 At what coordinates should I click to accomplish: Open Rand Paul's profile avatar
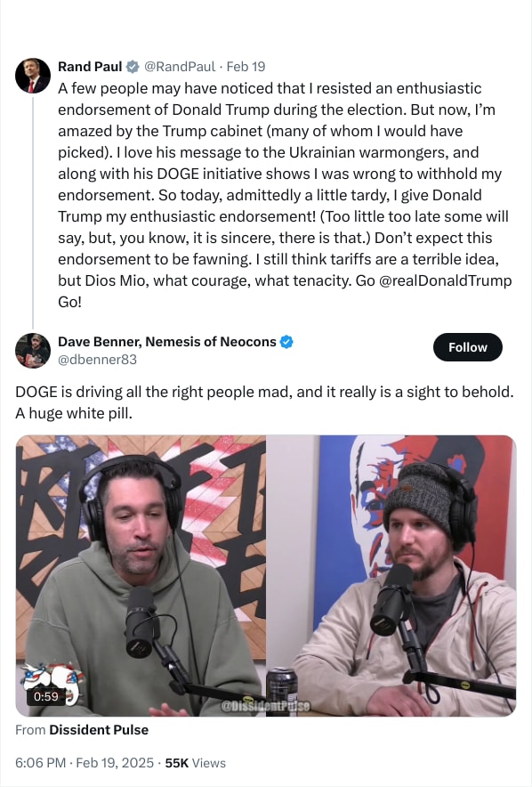click(33, 76)
